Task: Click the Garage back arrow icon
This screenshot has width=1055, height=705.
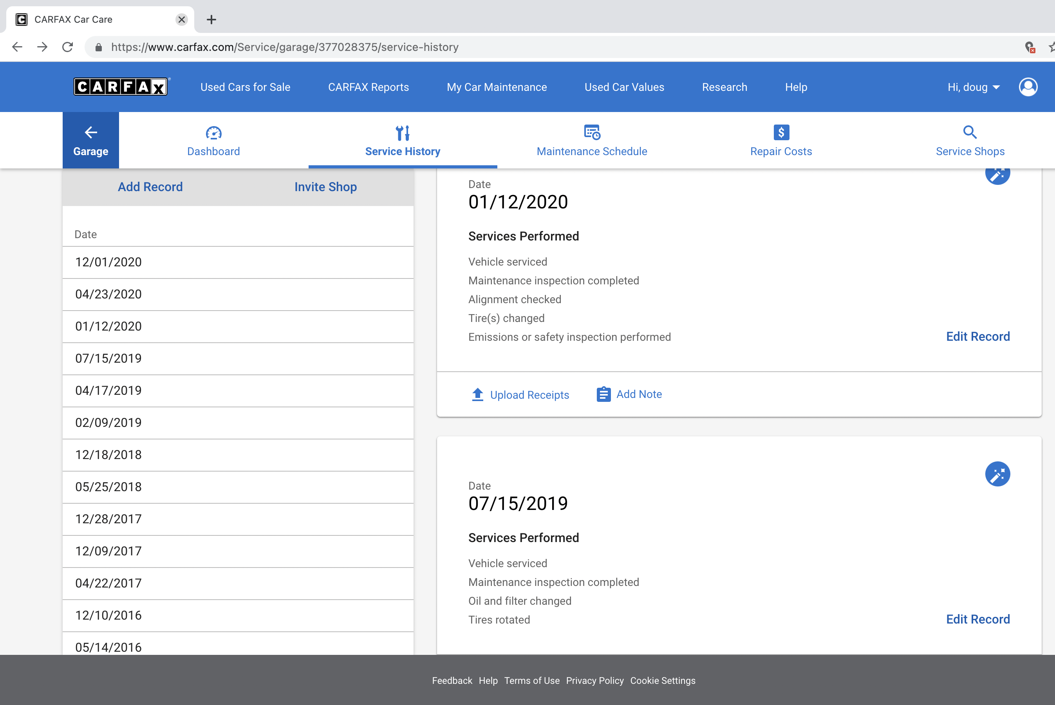Action: click(91, 132)
